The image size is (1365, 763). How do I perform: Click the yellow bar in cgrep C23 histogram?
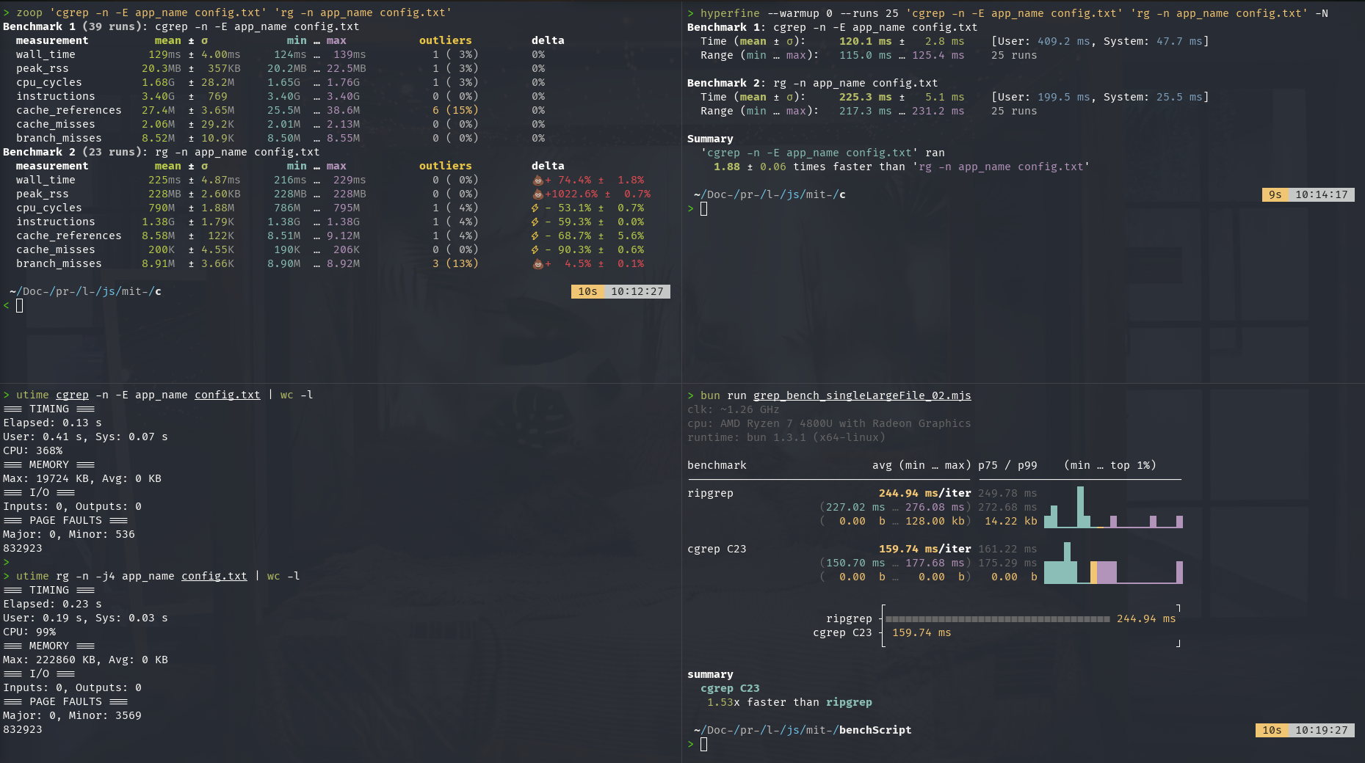pyautogui.click(x=1093, y=572)
